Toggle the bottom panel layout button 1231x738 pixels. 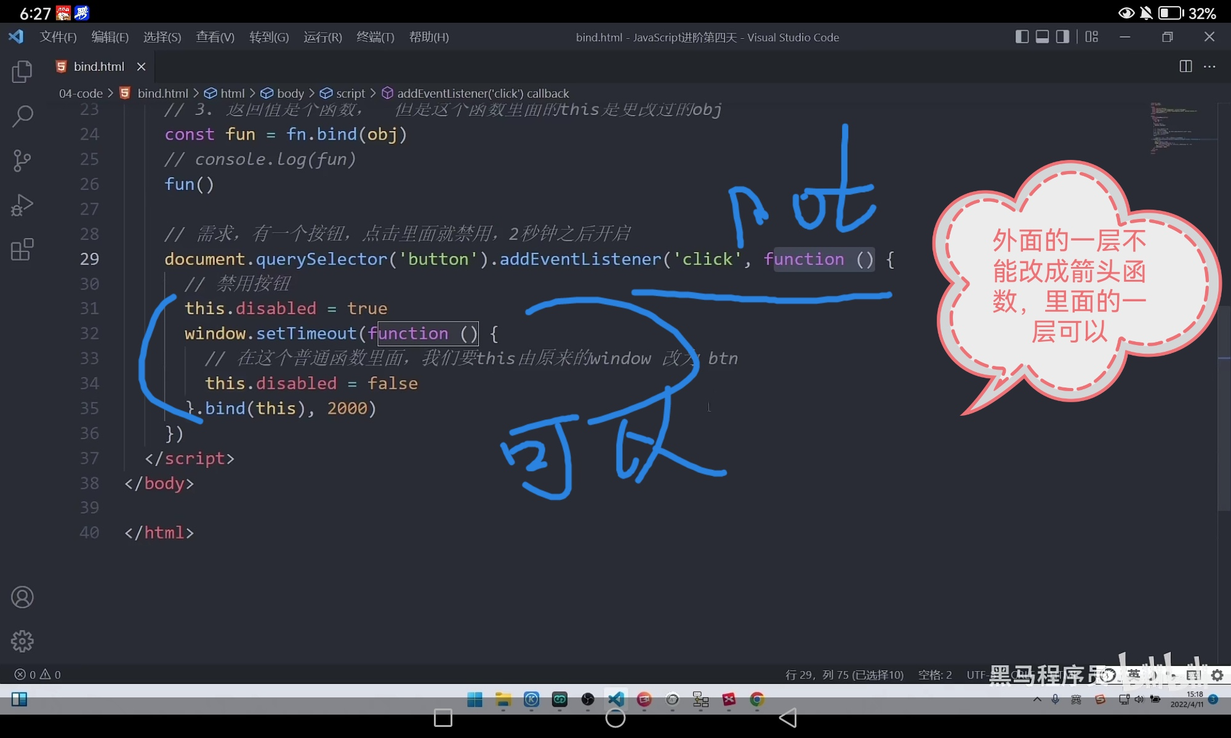click(x=1042, y=37)
